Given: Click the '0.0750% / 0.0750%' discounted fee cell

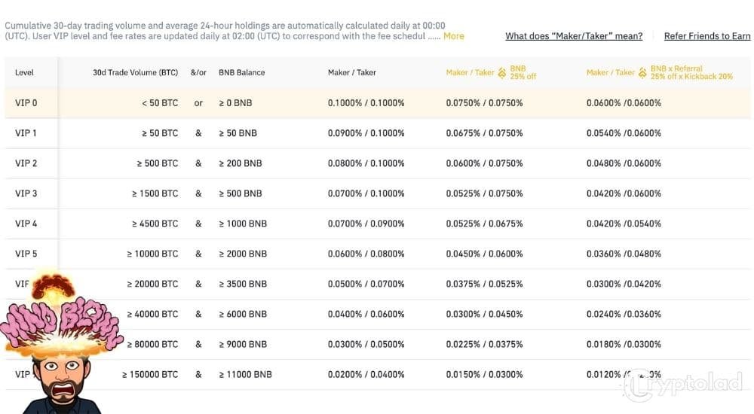Looking at the screenshot, I should tap(484, 103).
